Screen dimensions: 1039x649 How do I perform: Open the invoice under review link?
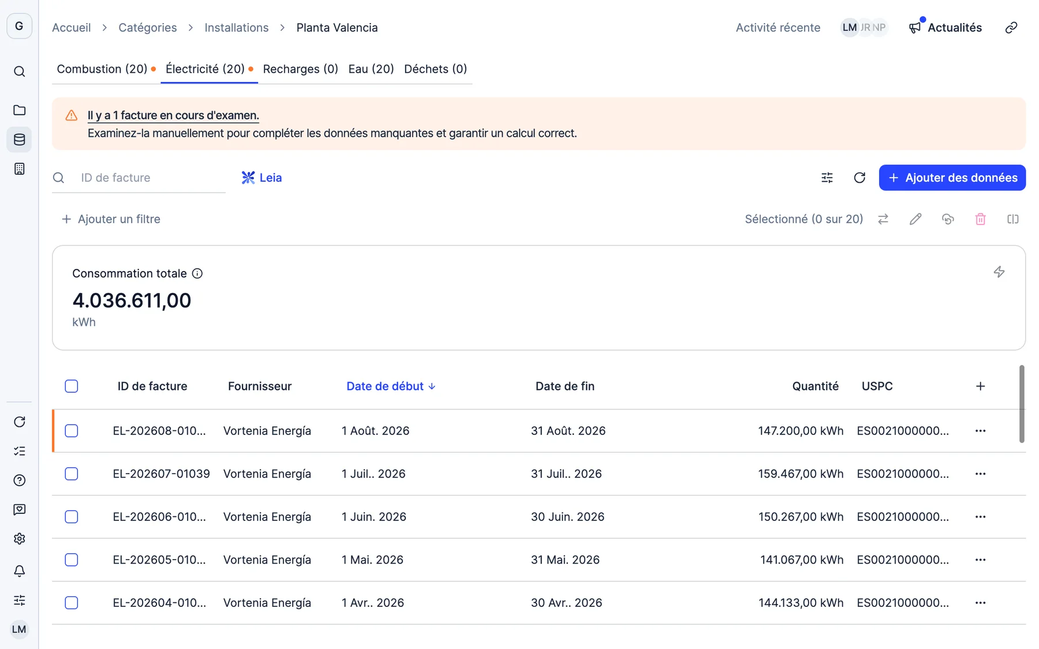pos(173,115)
